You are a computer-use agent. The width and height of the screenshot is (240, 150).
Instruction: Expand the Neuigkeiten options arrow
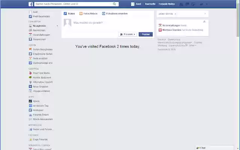(x=57, y=26)
